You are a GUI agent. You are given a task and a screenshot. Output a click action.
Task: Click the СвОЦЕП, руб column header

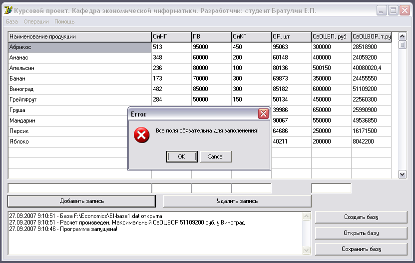(x=332, y=37)
